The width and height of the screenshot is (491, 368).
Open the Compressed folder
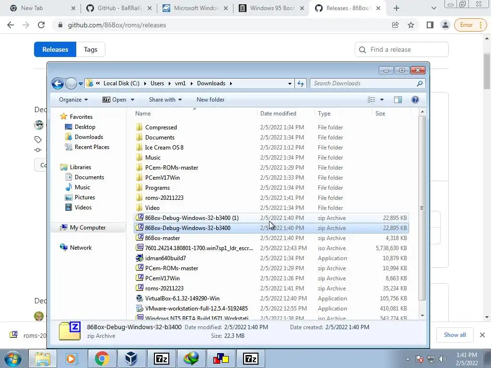tap(161, 127)
